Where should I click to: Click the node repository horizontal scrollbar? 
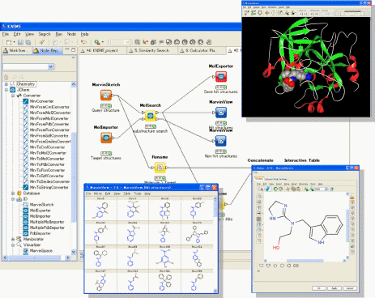[x=36, y=258]
